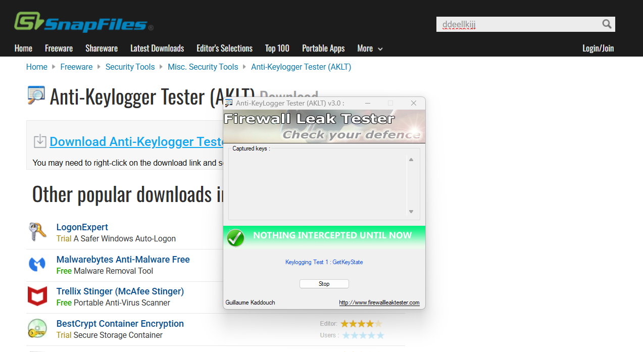Click the Editor star rating for BestCrypt
Image resolution: width=643 pixels, height=352 pixels.
point(361,324)
